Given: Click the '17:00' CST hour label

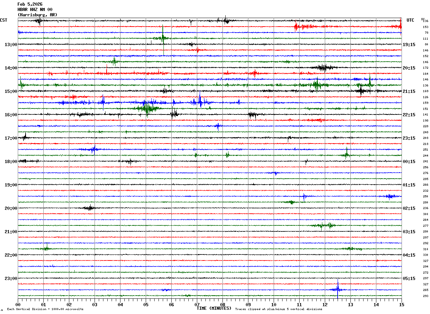Looking at the screenshot, I should pyautogui.click(x=11, y=138).
